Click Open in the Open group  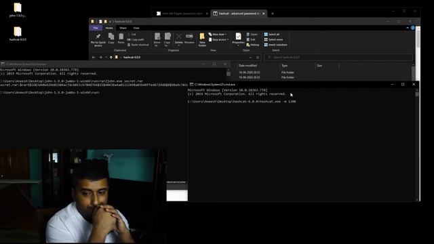(x=252, y=35)
